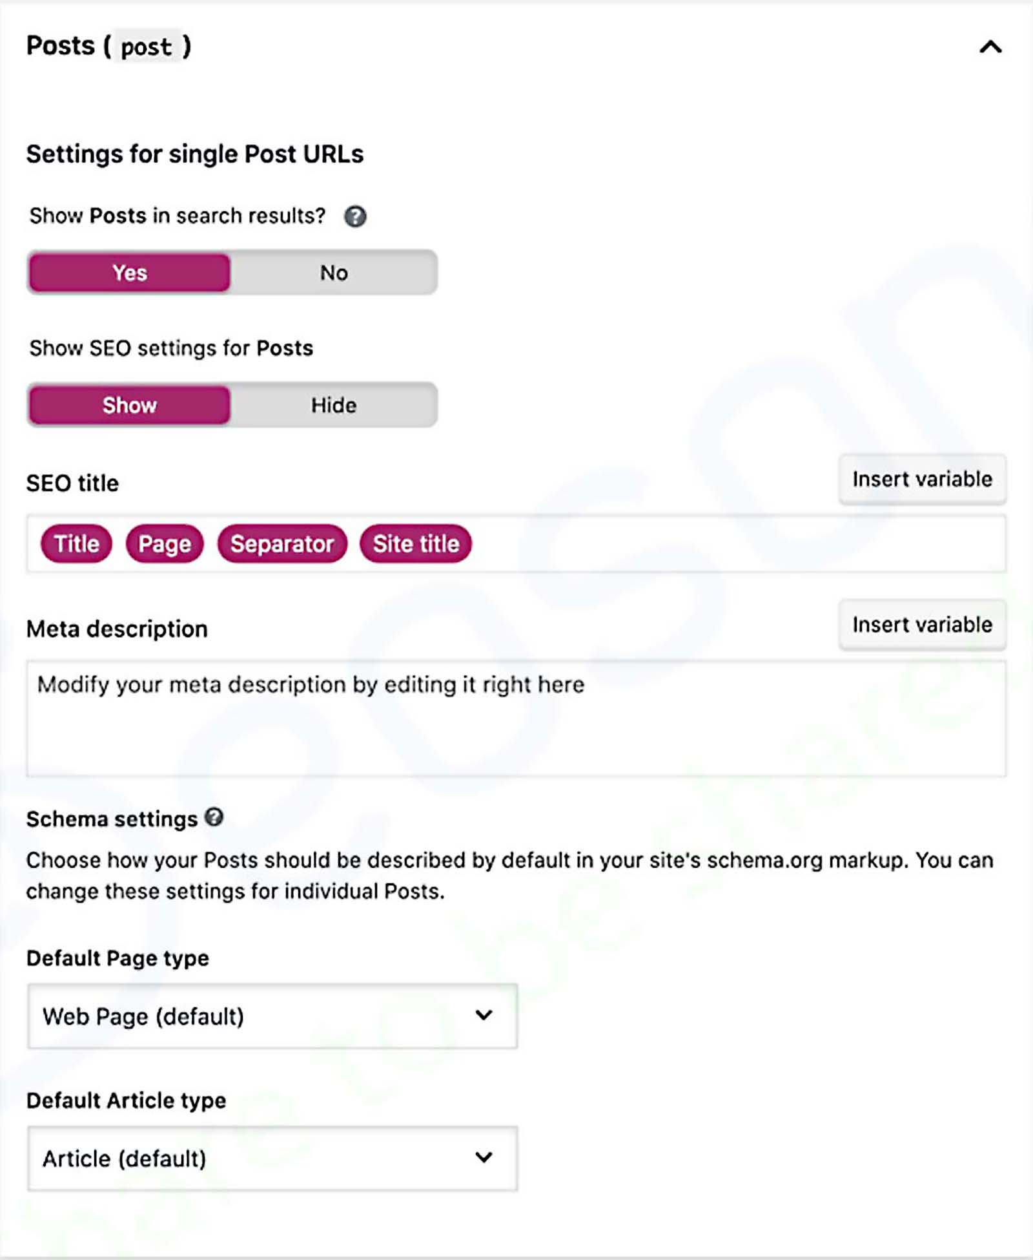1033x1260 pixels.
Task: Choose Hide for SEO settings
Action: click(334, 405)
